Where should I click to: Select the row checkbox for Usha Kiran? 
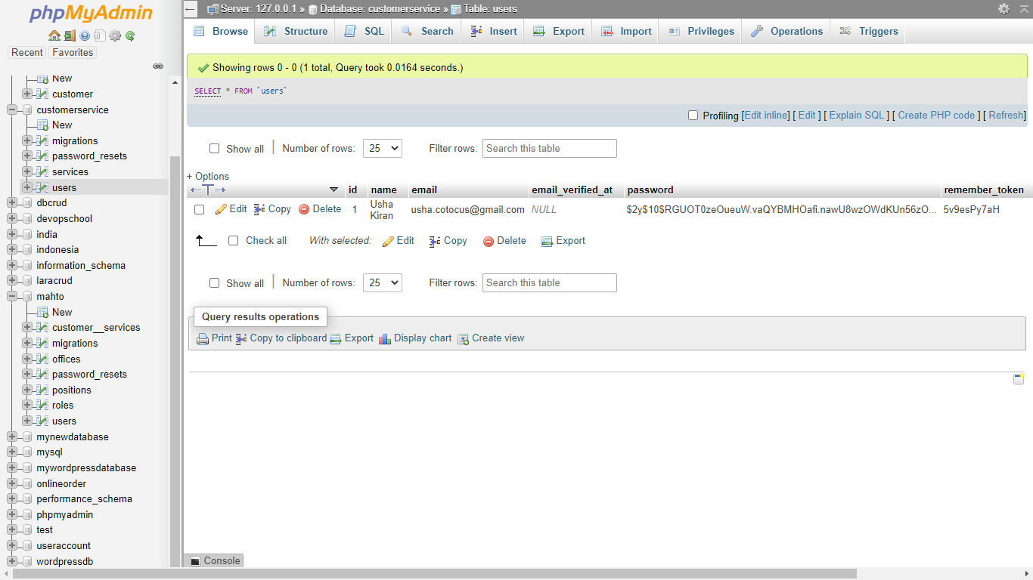coord(200,209)
